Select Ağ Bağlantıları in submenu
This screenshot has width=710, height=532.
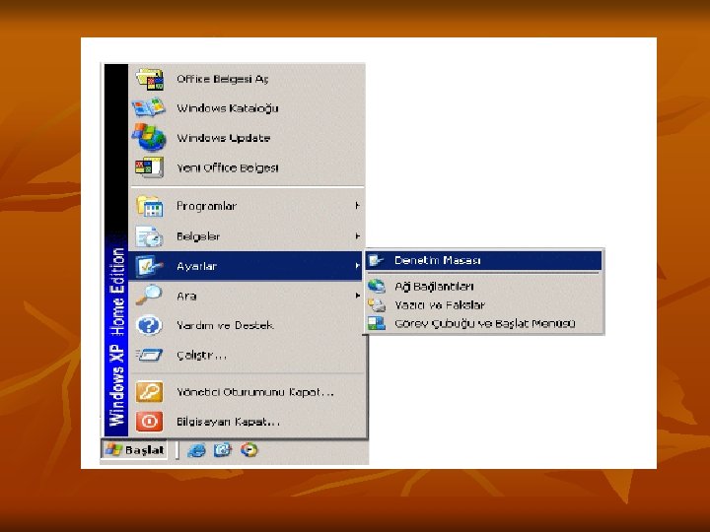coord(484,286)
